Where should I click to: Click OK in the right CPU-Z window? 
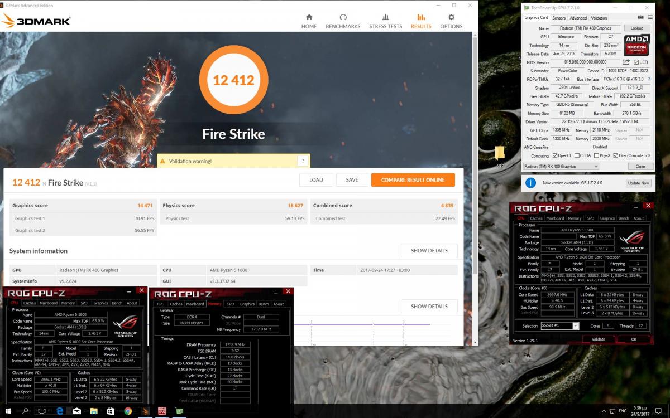(x=634, y=339)
